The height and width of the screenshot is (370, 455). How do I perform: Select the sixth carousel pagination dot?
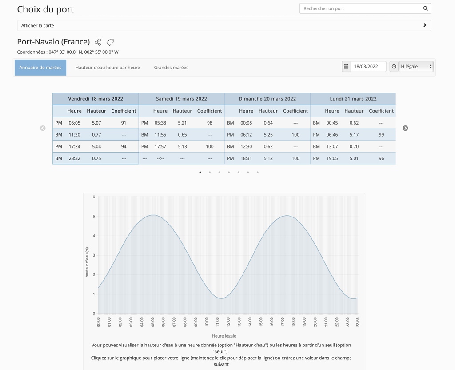coord(248,172)
